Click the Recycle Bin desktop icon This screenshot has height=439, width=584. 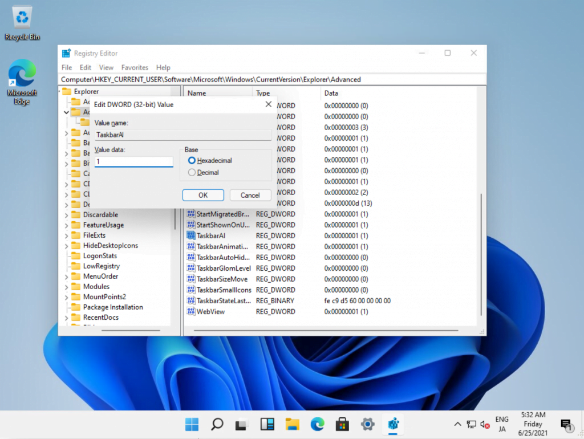click(22, 19)
